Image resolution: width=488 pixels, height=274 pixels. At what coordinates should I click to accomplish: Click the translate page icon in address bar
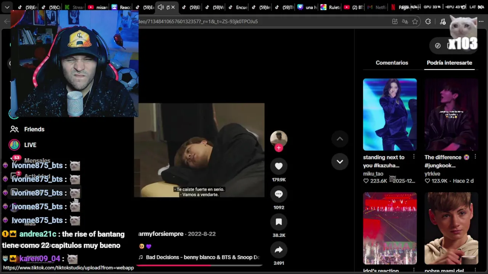tap(405, 21)
